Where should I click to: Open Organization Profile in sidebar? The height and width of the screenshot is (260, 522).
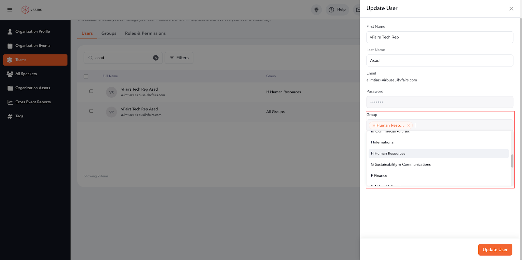point(33,32)
